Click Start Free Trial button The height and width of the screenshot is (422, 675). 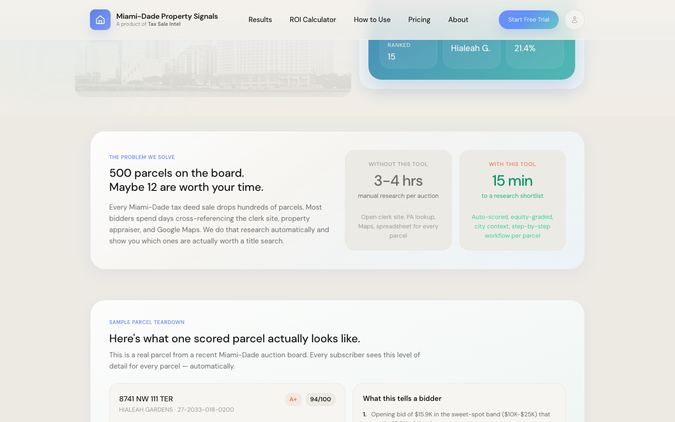[528, 20]
